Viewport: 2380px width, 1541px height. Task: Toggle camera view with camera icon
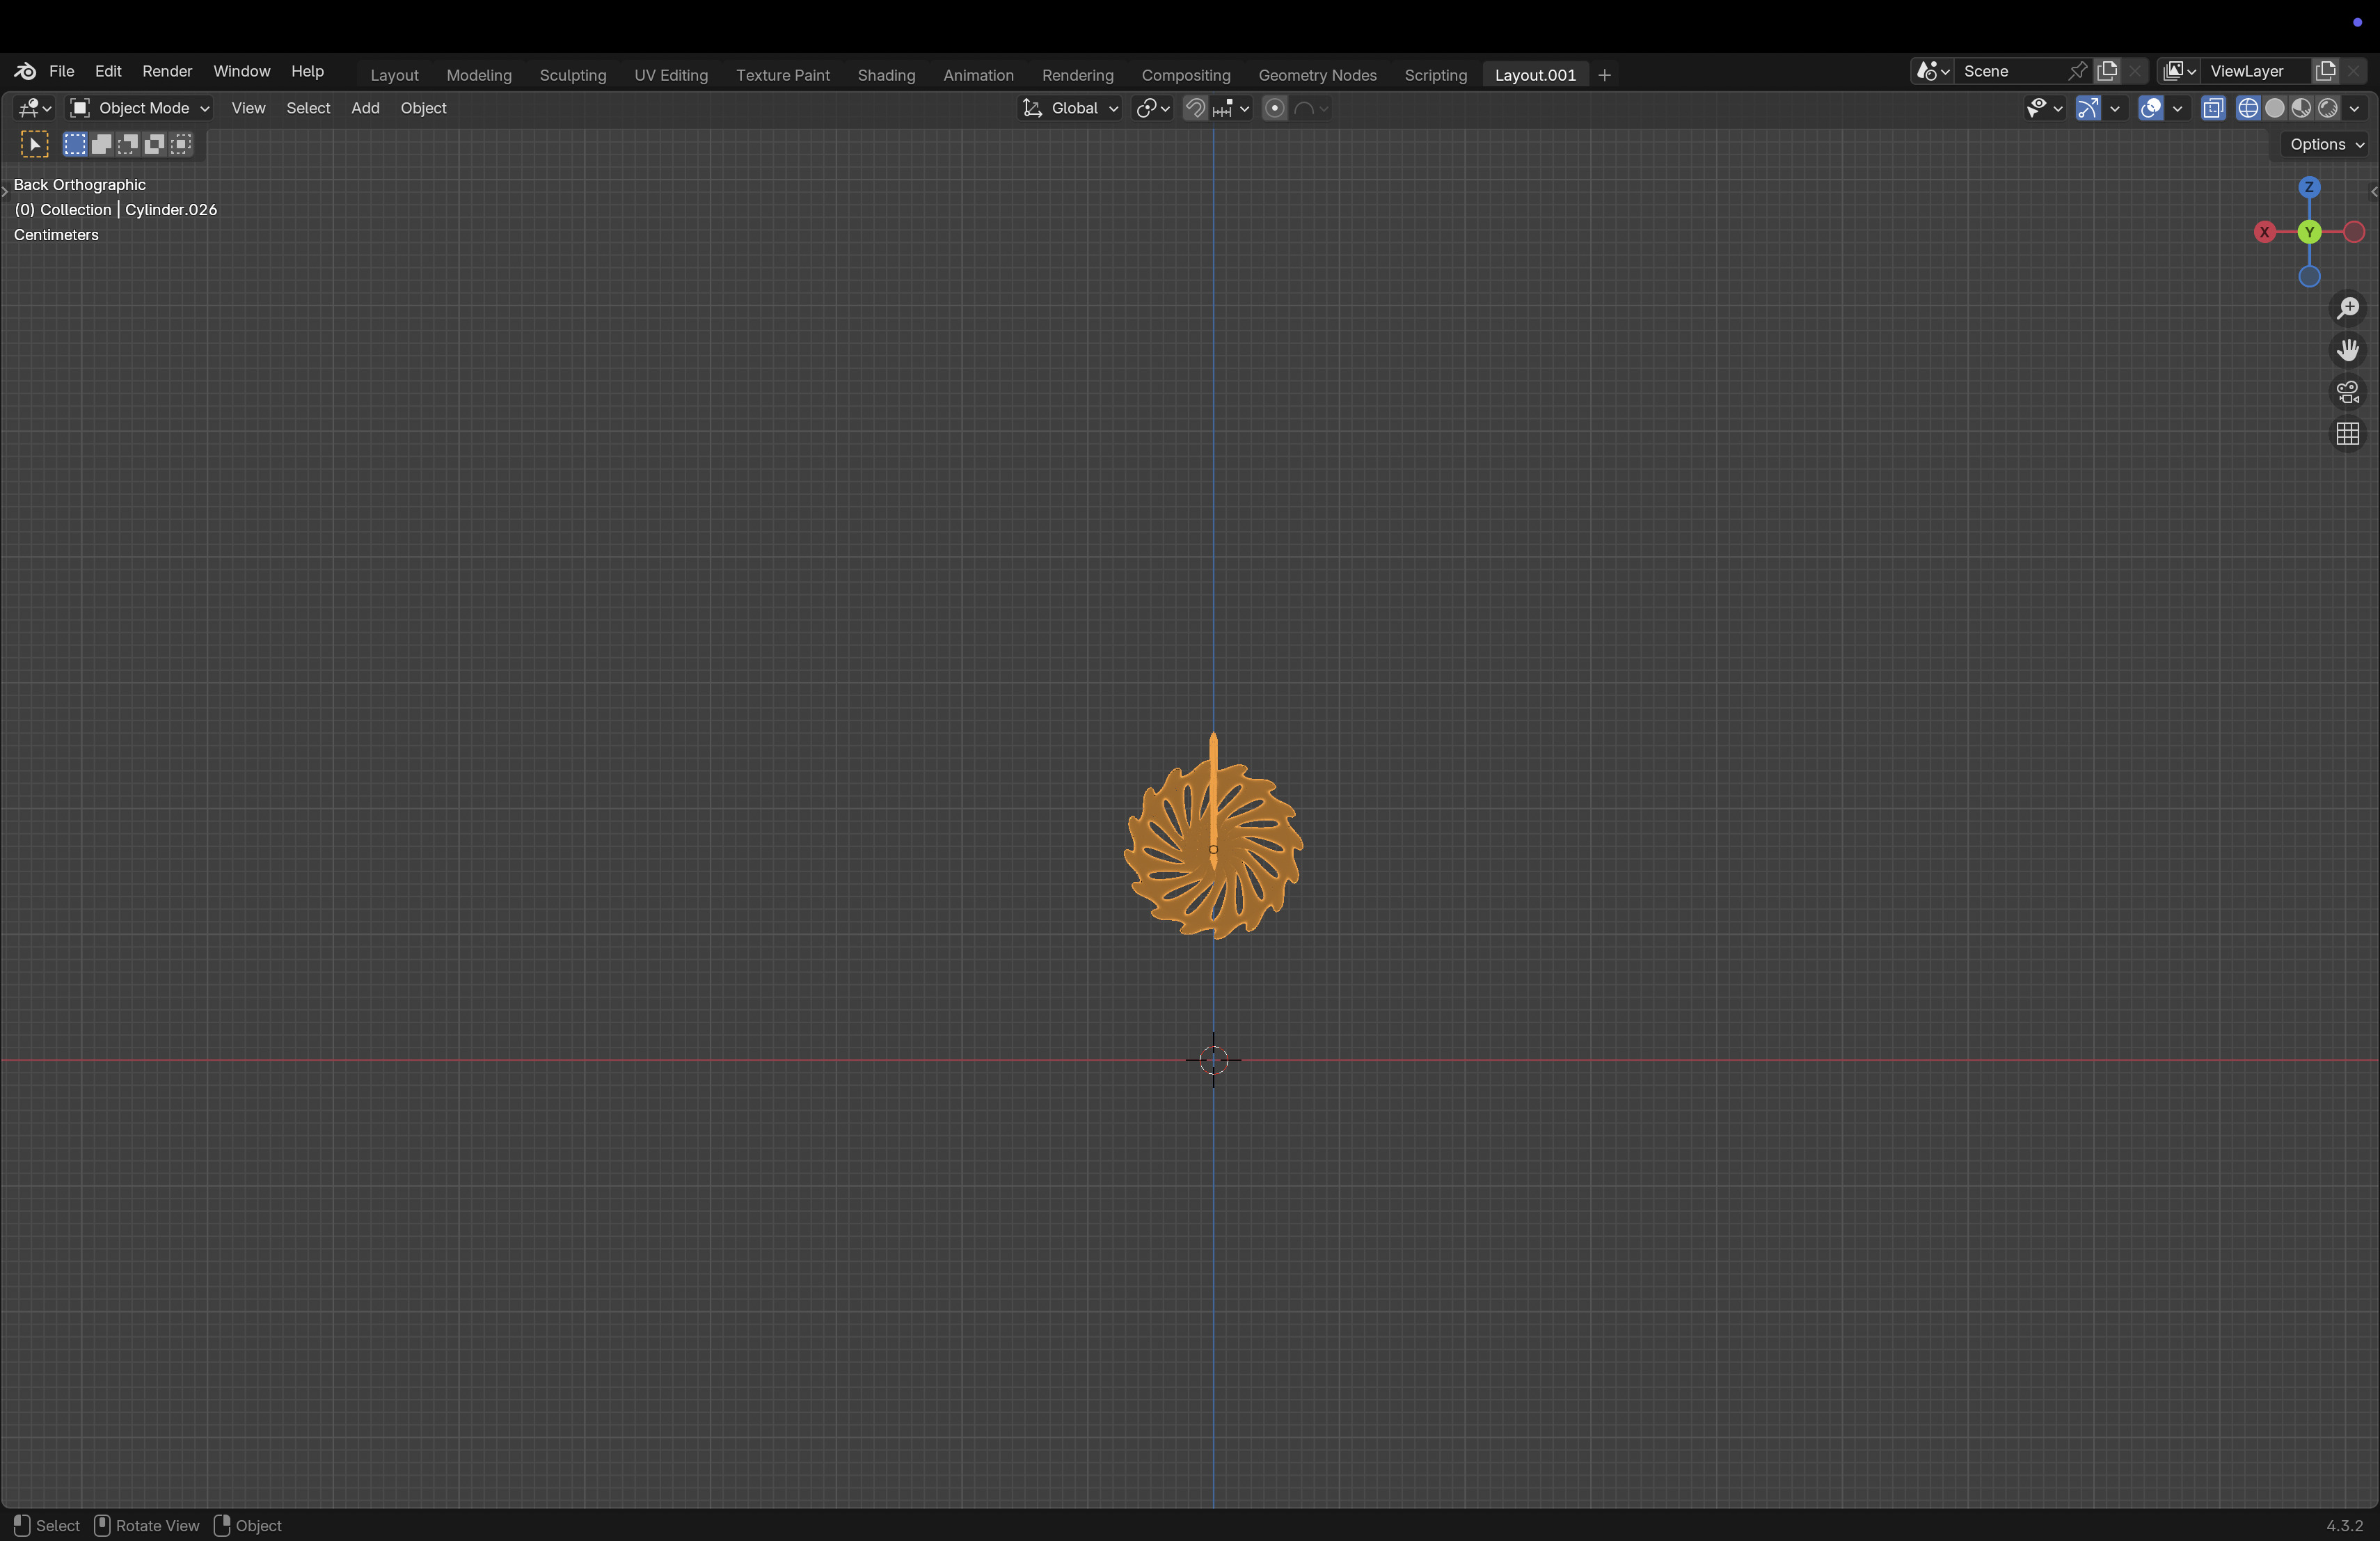pos(2347,392)
